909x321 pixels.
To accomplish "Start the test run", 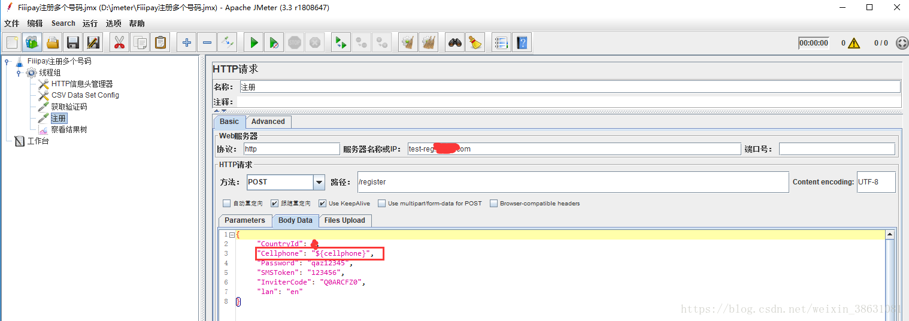I will 254,43.
